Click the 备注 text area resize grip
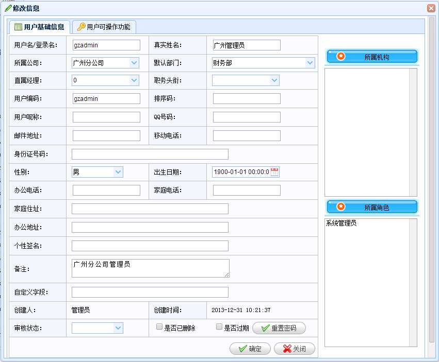This screenshot has width=439, height=362. [227, 275]
